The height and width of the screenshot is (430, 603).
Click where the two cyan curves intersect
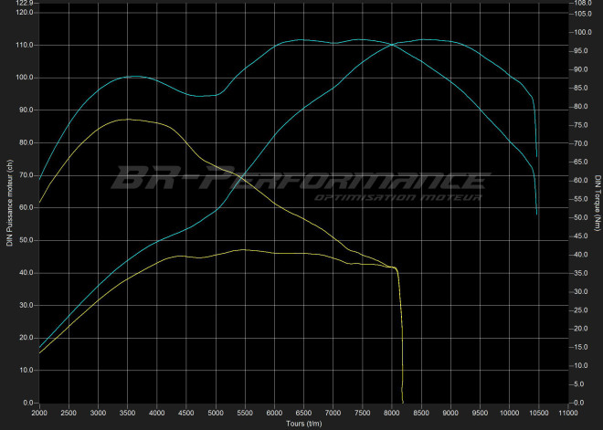[393, 44]
